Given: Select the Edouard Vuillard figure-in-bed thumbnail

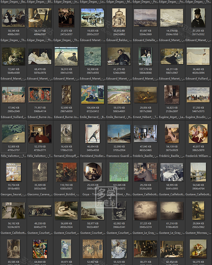Looking at the screenshot, I should pos(198,56).
